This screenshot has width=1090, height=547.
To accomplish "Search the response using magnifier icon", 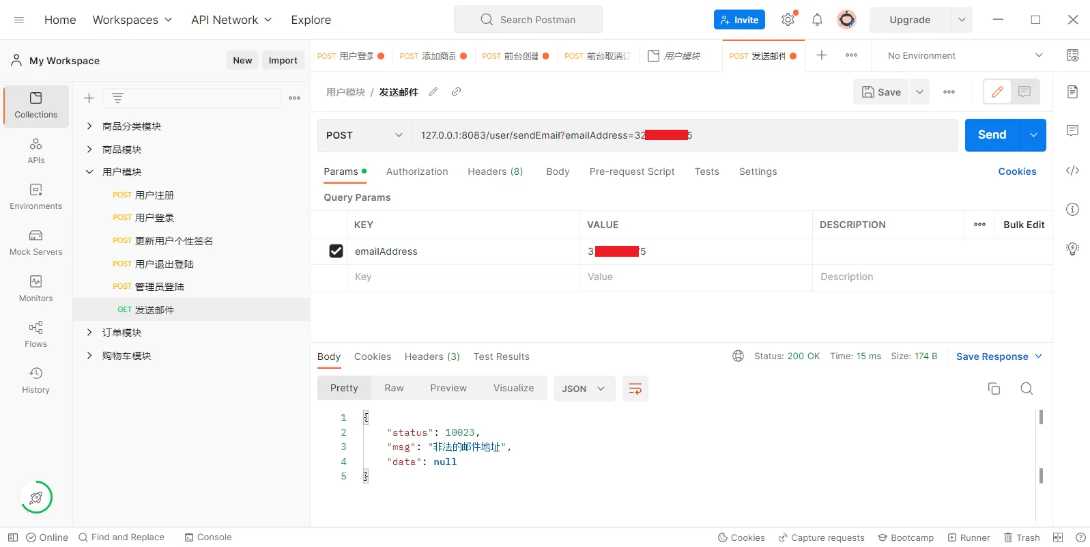I will [1027, 389].
